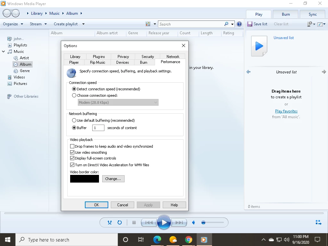Click the sync device options icon
Image resolution: width=328 pixels, height=246 pixels.
(x=310, y=24)
